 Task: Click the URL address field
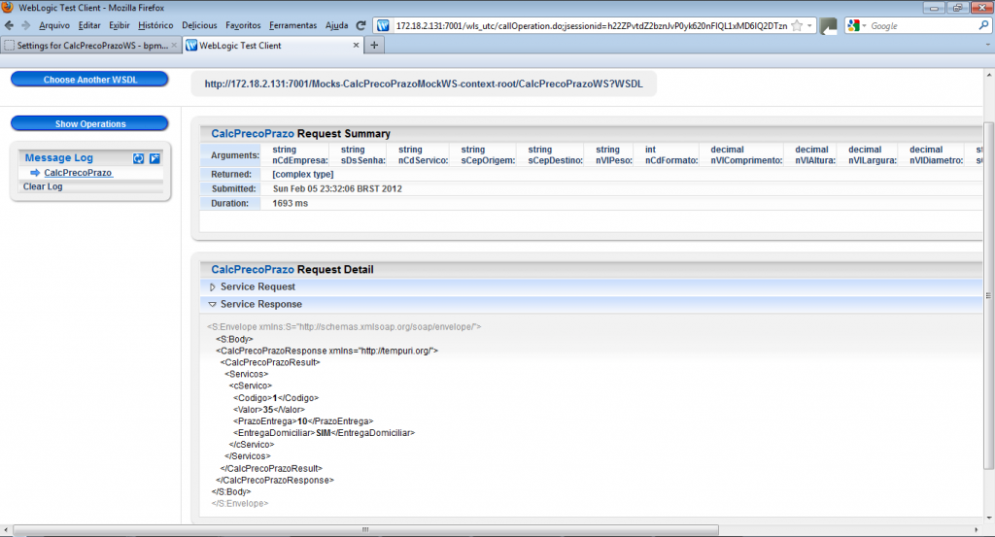point(591,26)
